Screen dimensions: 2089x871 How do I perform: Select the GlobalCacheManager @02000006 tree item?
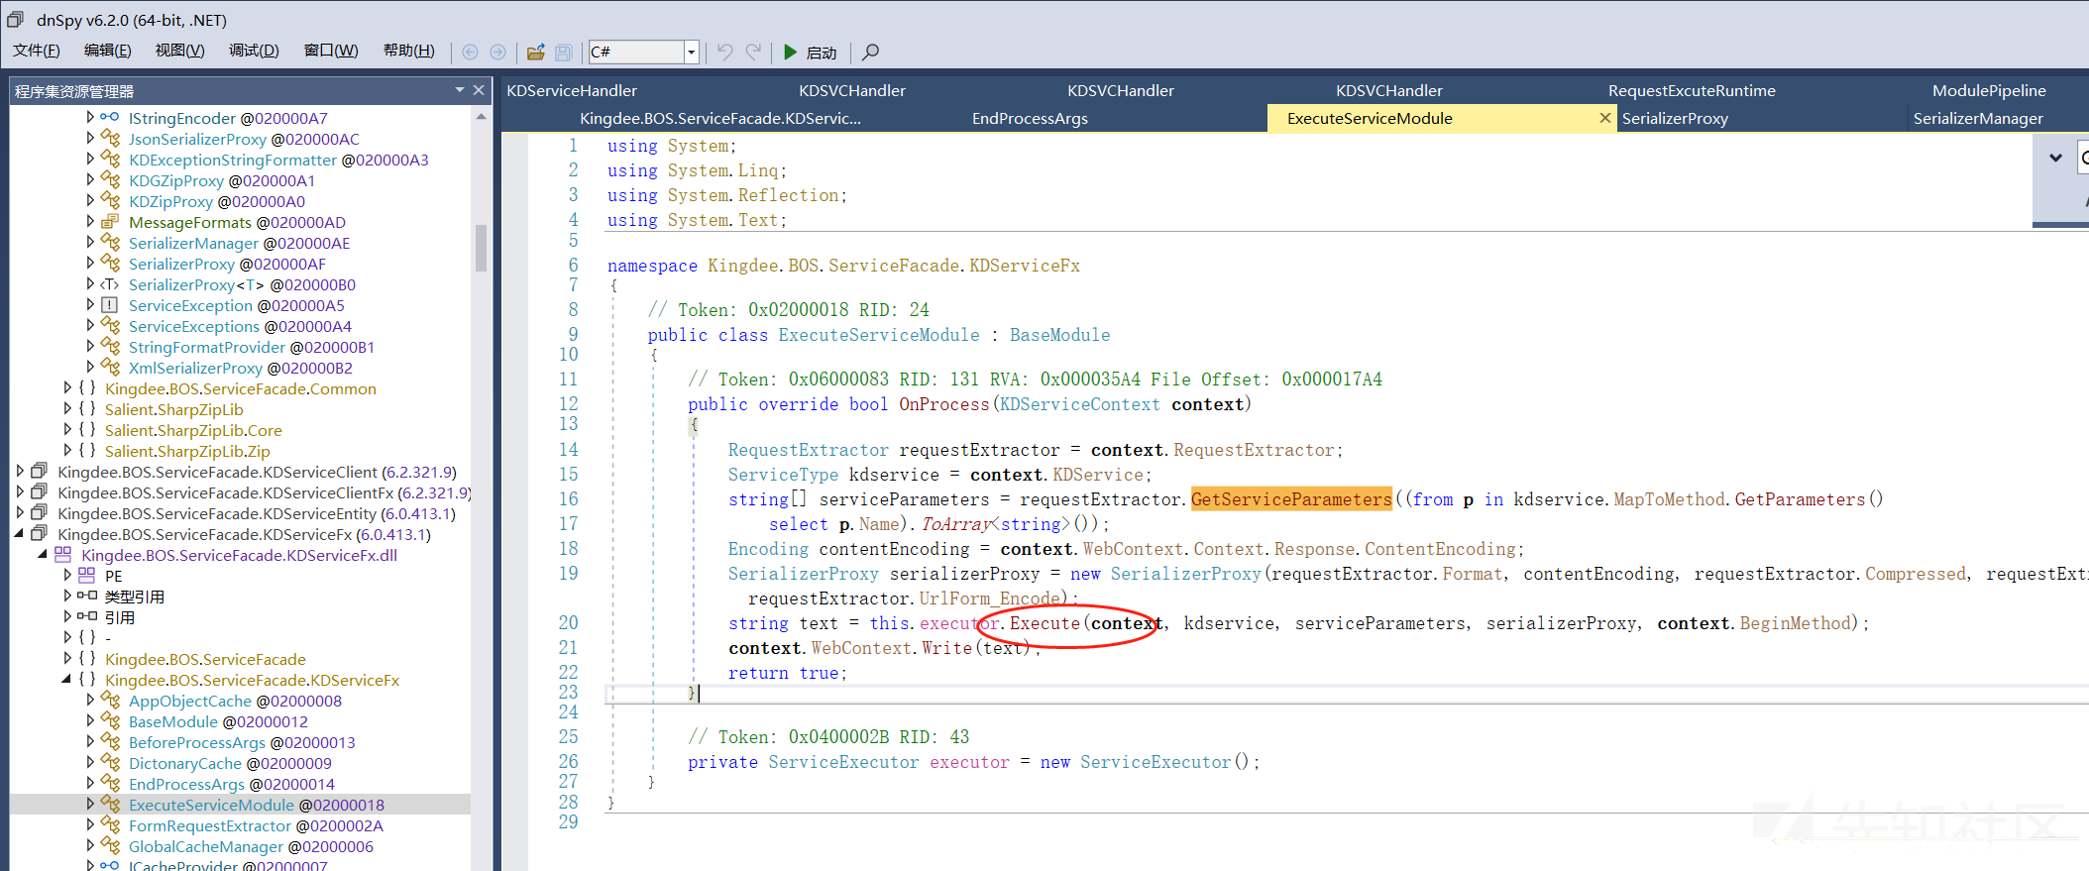click(251, 846)
